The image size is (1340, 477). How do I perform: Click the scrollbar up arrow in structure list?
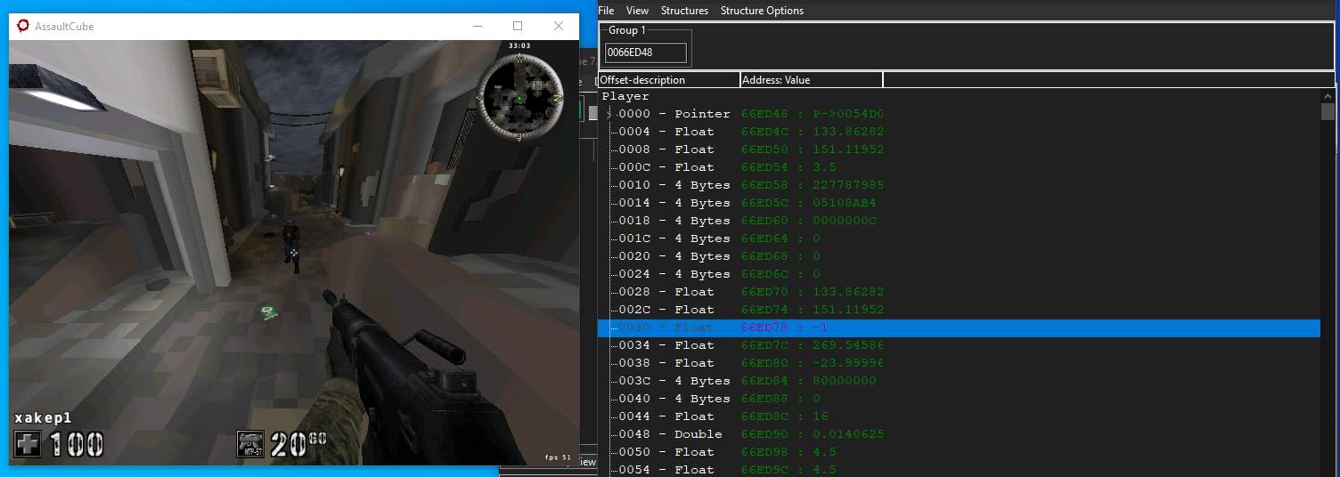pyautogui.click(x=1328, y=96)
